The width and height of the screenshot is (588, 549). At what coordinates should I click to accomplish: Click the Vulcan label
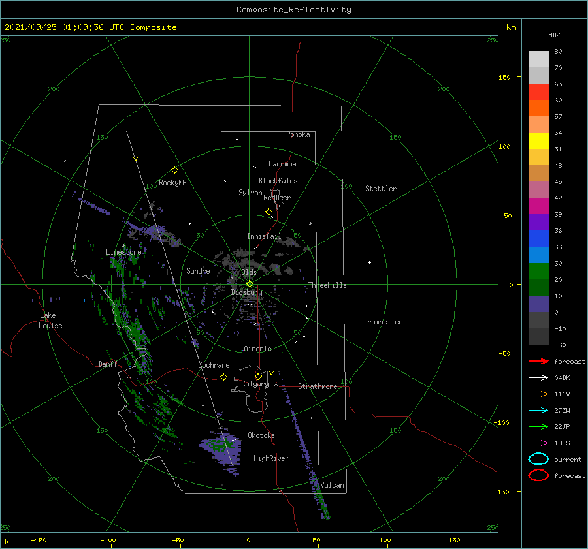click(333, 485)
